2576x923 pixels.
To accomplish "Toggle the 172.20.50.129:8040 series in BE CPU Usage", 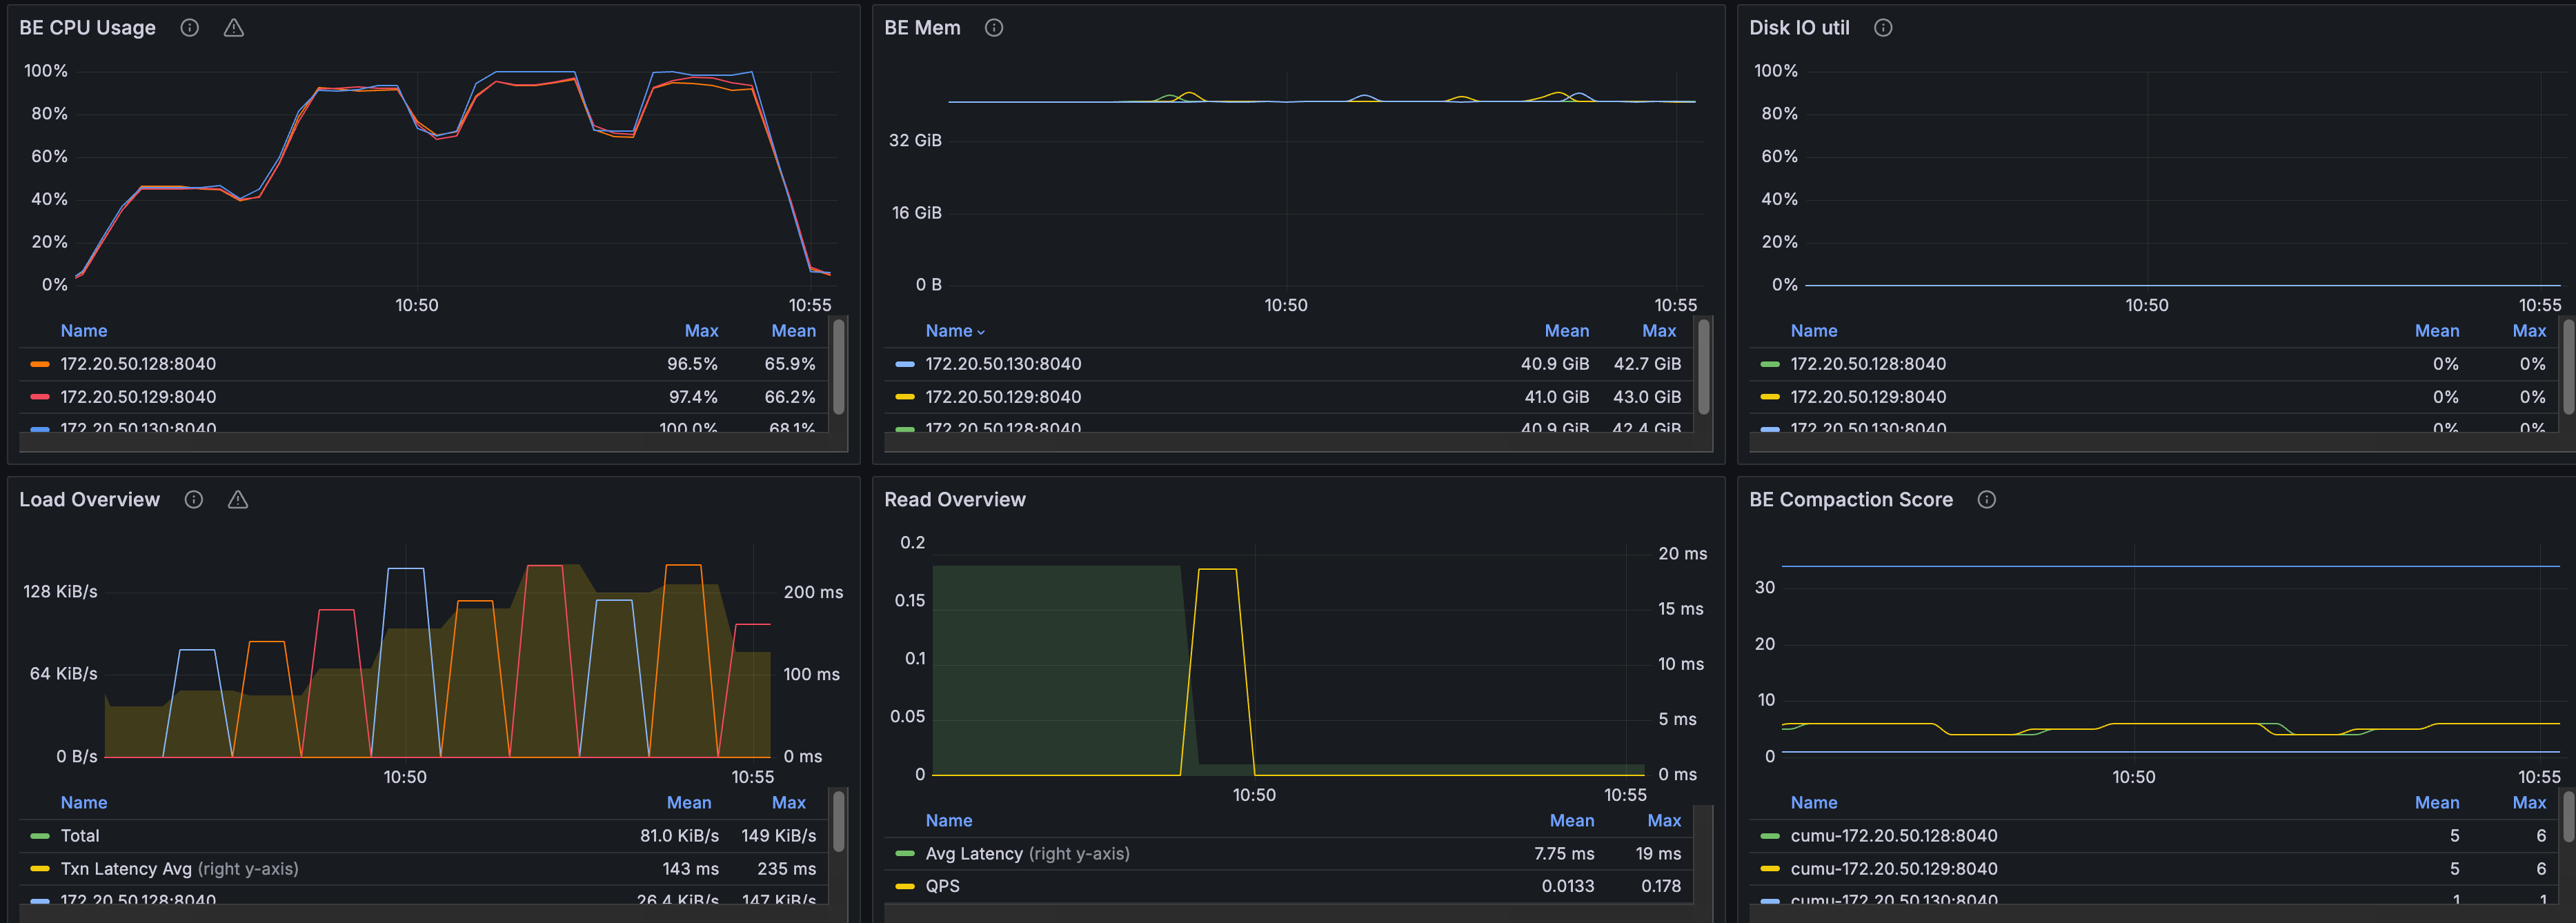I will coord(137,396).
